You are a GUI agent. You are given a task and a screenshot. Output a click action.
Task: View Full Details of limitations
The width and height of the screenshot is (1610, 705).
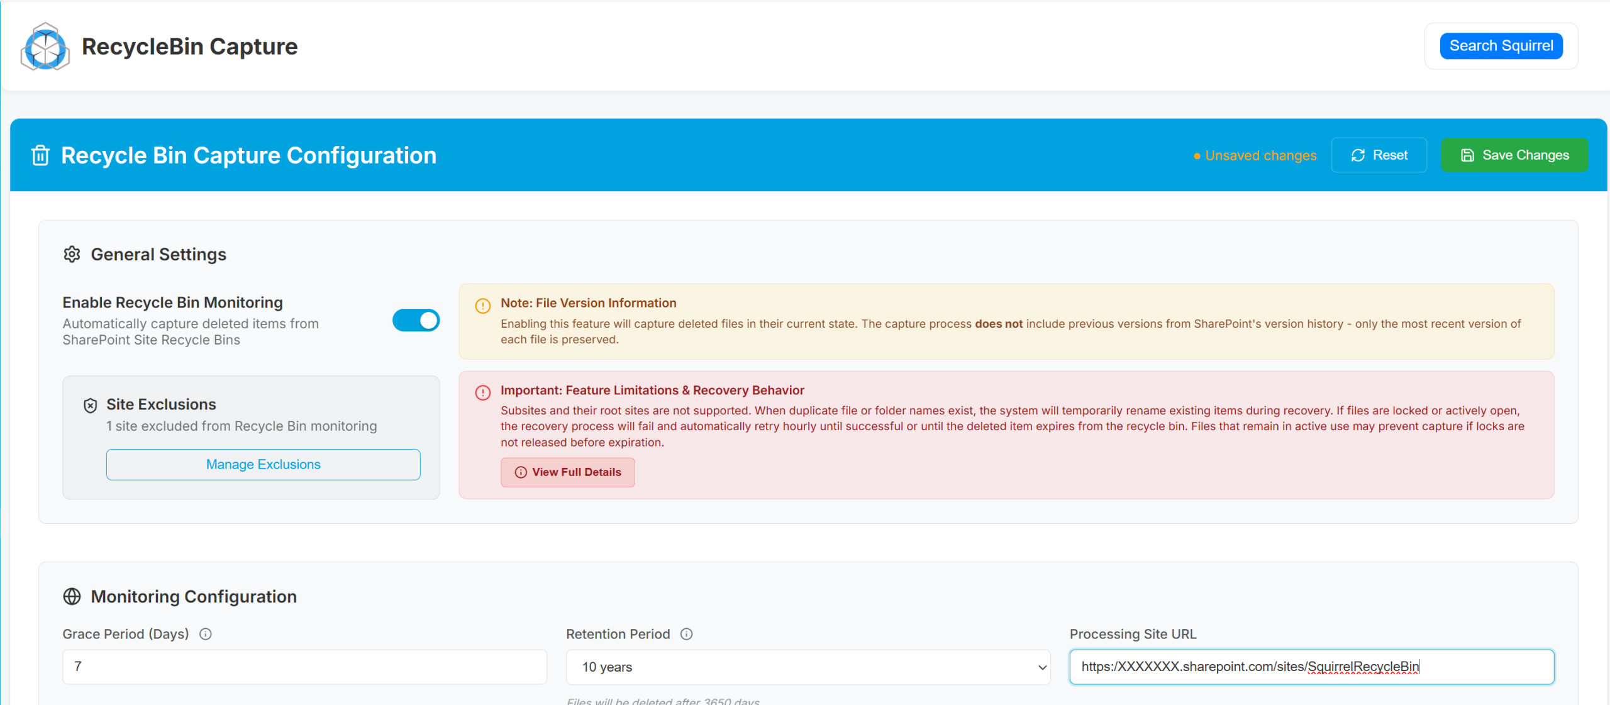pyautogui.click(x=567, y=472)
